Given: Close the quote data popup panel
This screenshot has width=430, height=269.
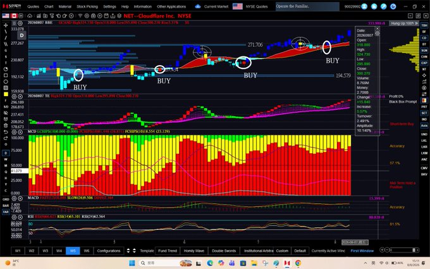Looking at the screenshot, I should pyautogui.click(x=378, y=28).
